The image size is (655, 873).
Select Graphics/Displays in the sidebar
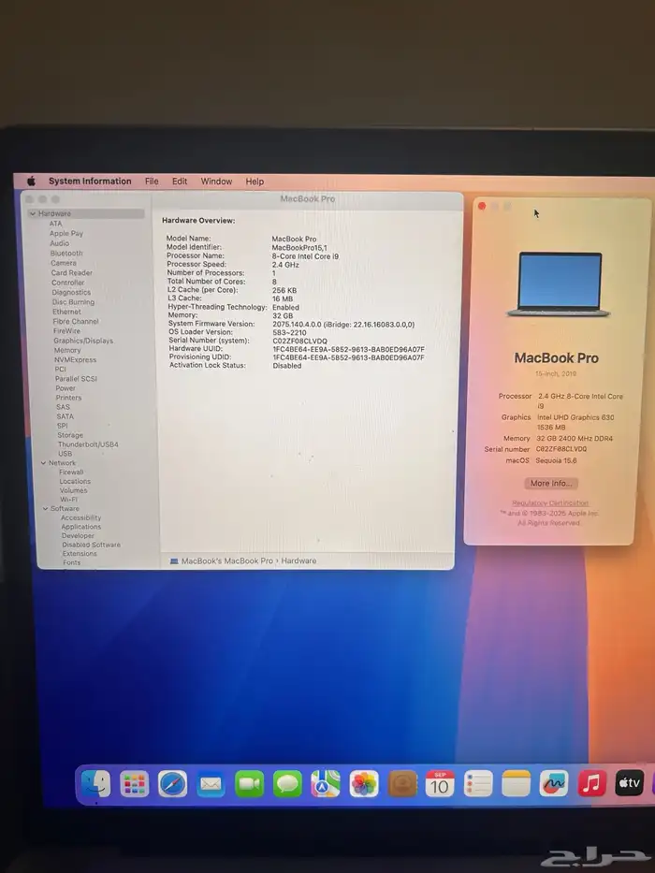83,341
